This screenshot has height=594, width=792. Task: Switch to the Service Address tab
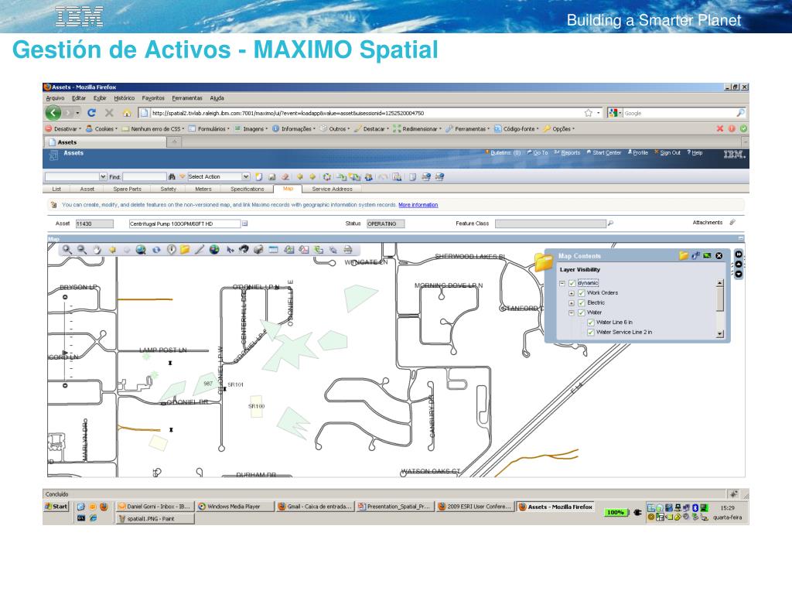coord(332,189)
